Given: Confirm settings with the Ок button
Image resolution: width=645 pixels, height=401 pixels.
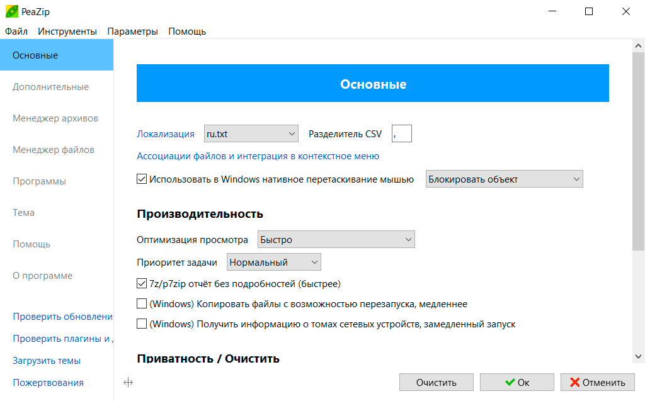Looking at the screenshot, I should pyautogui.click(x=517, y=382).
